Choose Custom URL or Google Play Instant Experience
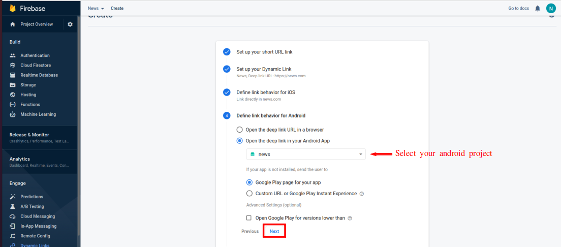Image resolution: width=561 pixels, height=247 pixels. (250, 194)
